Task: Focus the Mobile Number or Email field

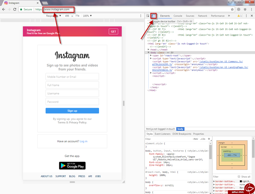Action: pyautogui.click(x=72, y=77)
